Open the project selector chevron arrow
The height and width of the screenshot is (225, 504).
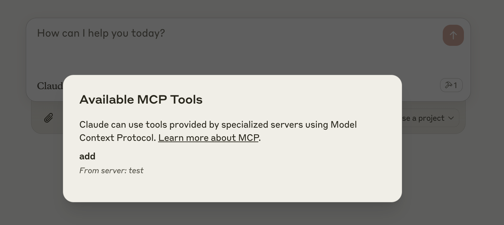[451, 118]
